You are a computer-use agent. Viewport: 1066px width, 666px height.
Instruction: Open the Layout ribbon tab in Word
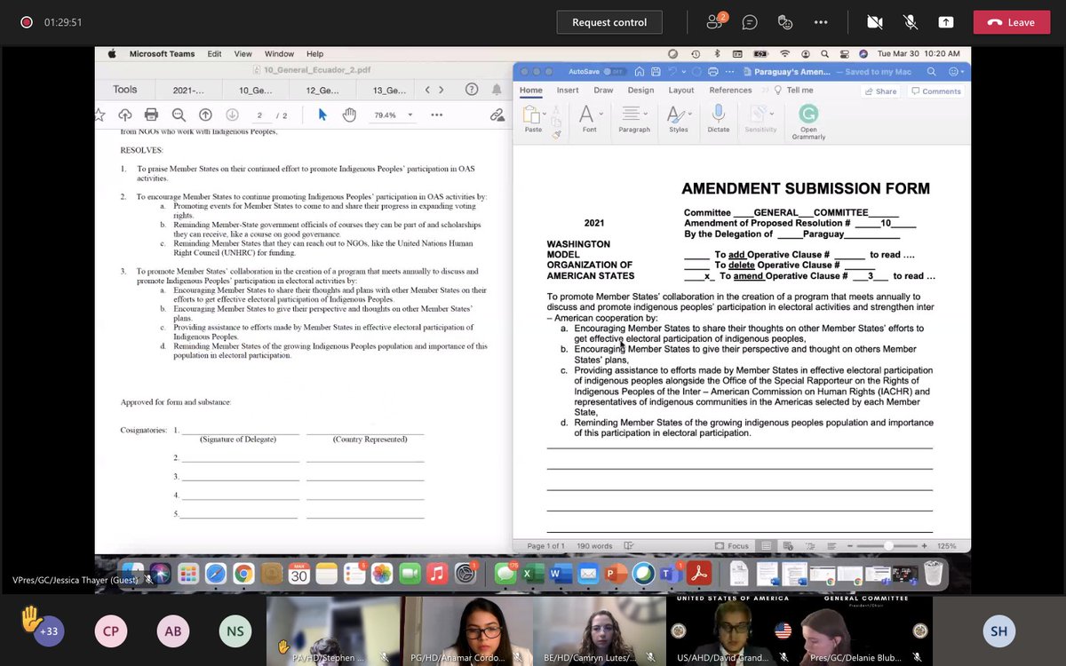click(x=681, y=90)
